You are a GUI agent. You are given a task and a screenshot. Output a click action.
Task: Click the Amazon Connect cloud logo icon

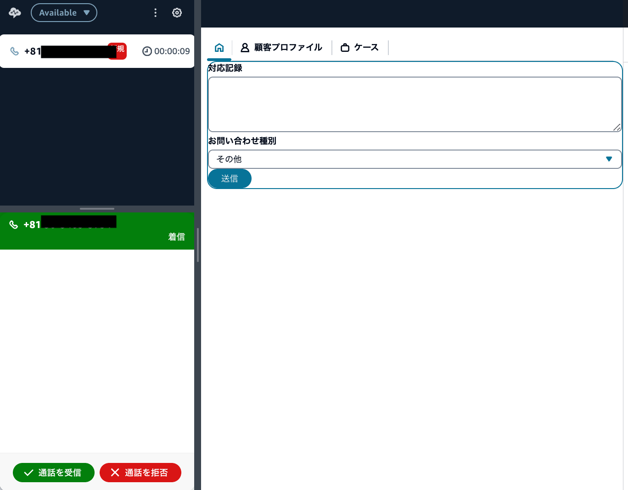coord(15,13)
